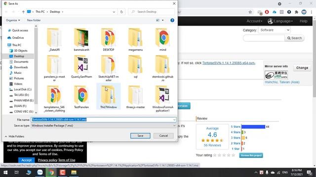
Task: Select Downloads in navigation pane
Action: (19, 67)
